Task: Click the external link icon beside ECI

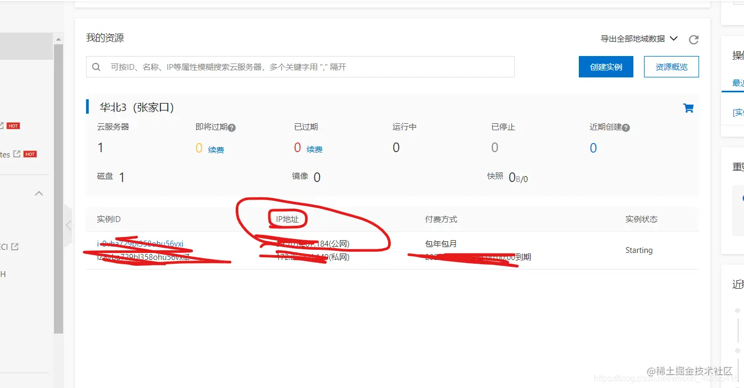Action: click(14, 246)
